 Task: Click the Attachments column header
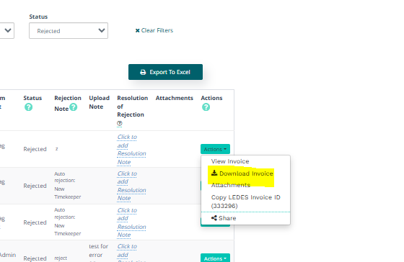click(174, 98)
